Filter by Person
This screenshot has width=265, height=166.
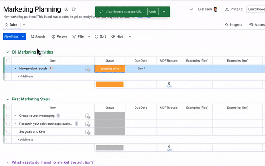pyautogui.click(x=59, y=37)
